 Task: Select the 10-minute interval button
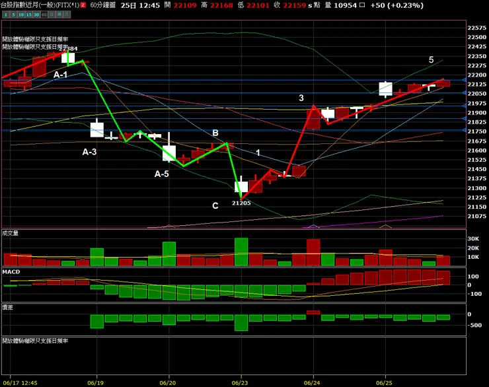point(21,15)
